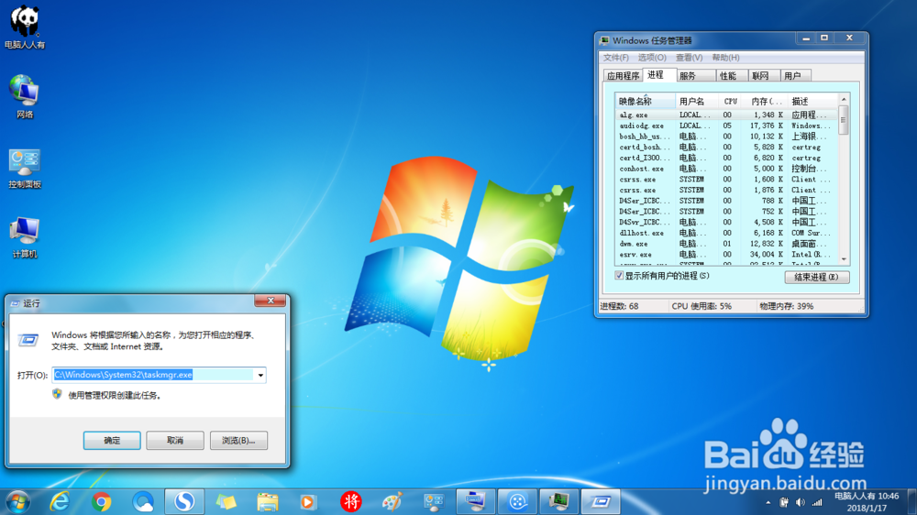Open the 帮助(H) menu in Task Manager
Image resolution: width=917 pixels, height=515 pixels.
(x=725, y=58)
